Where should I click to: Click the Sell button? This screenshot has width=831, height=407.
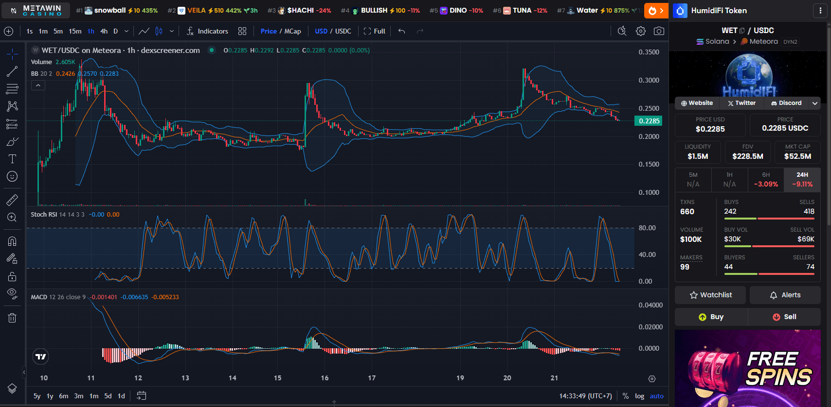pos(784,317)
